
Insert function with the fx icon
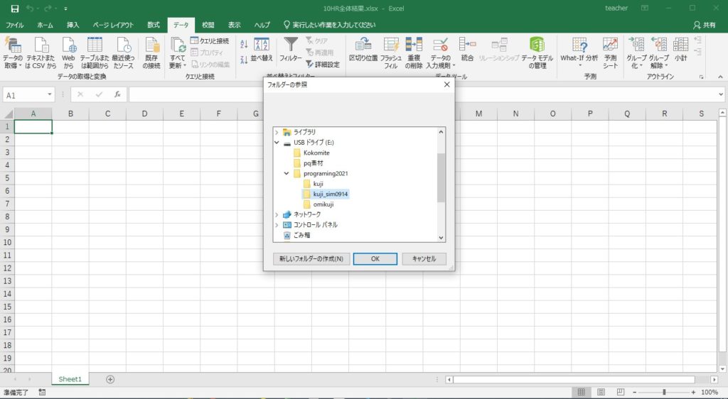point(117,94)
